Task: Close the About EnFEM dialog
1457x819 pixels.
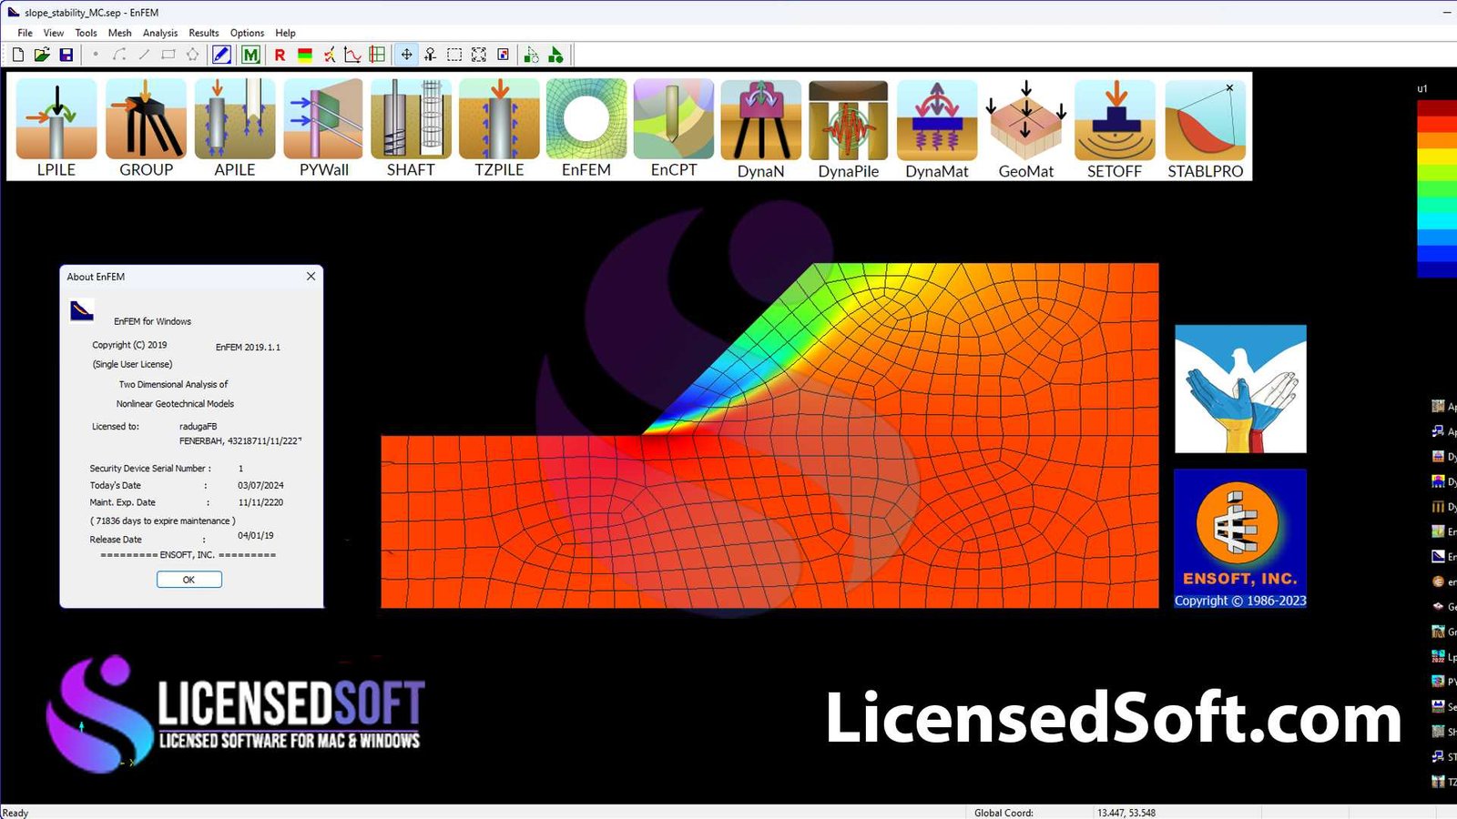Action: click(x=311, y=277)
